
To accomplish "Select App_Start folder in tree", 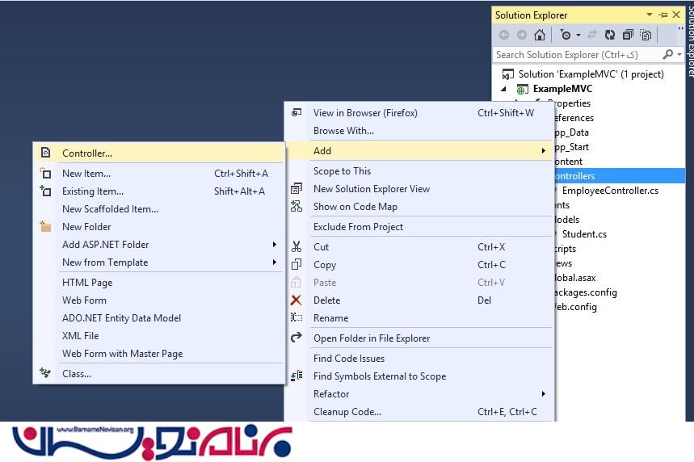I will click(572, 147).
